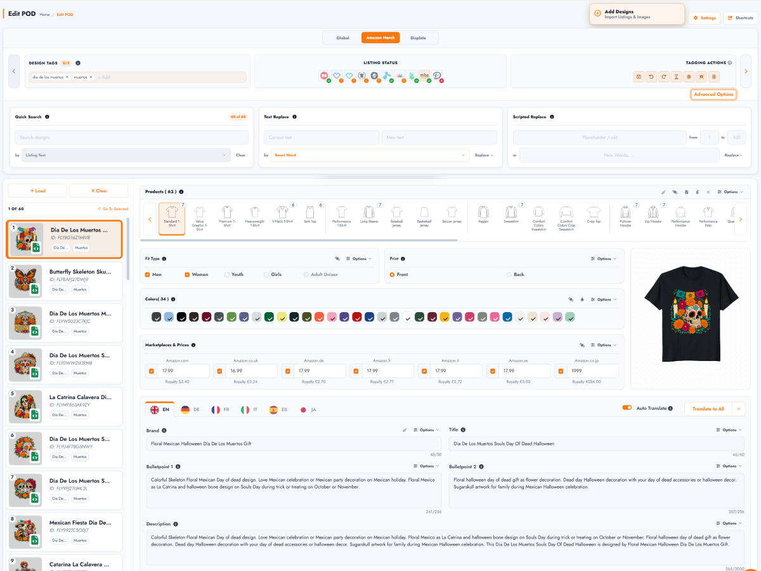Choose the Tank Top product icon
The image size is (761, 571).
tap(310, 216)
